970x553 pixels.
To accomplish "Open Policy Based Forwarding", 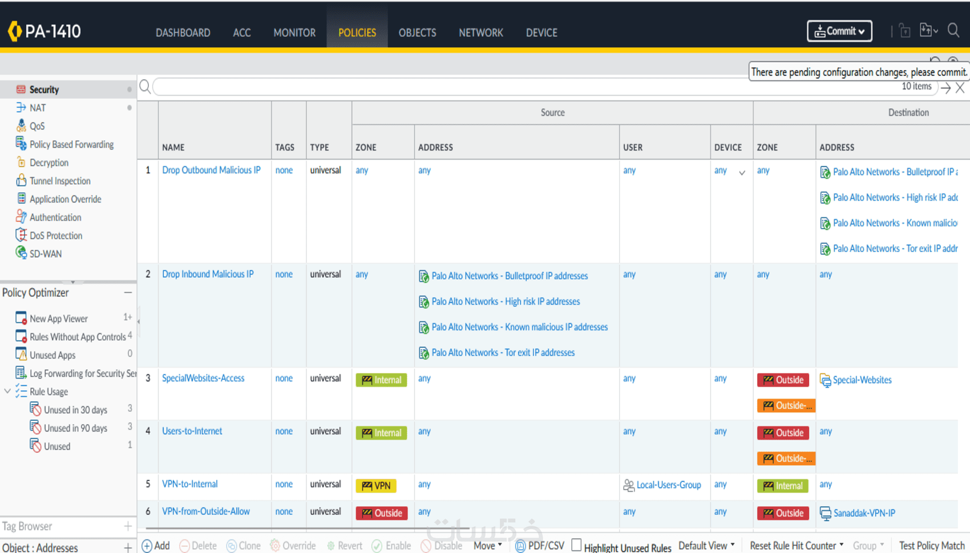I will [71, 144].
